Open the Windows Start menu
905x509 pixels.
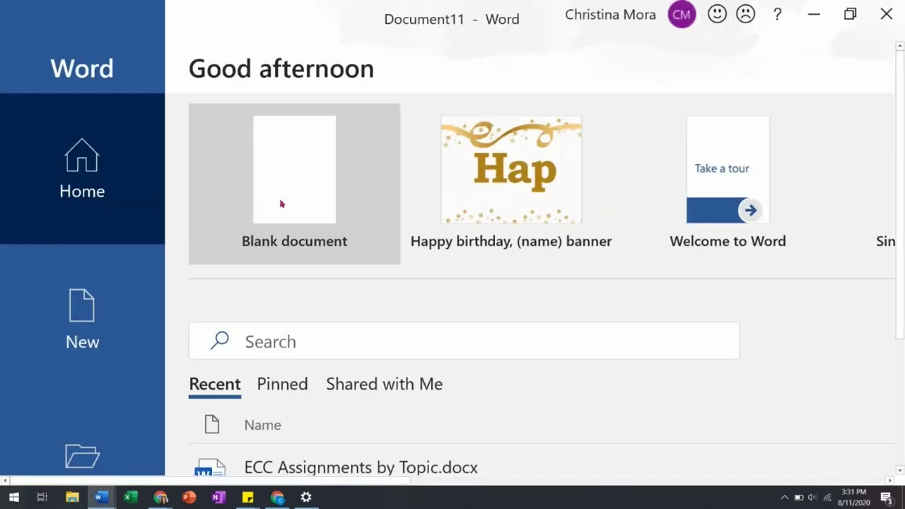(13, 497)
